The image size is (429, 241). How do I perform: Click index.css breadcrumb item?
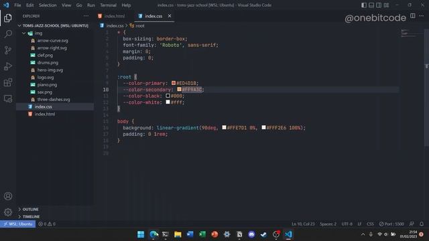tap(112, 25)
